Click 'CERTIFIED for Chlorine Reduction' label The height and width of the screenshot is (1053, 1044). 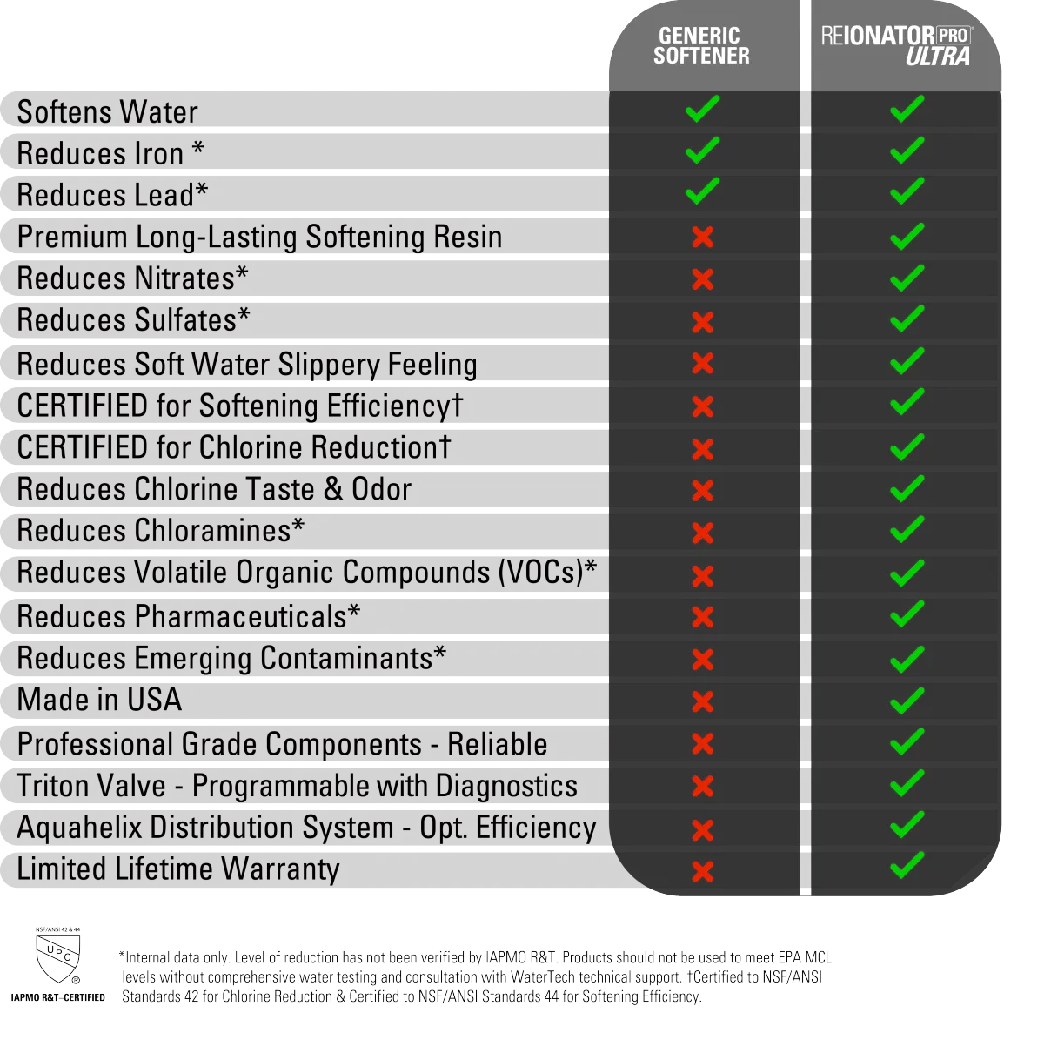pos(234,447)
